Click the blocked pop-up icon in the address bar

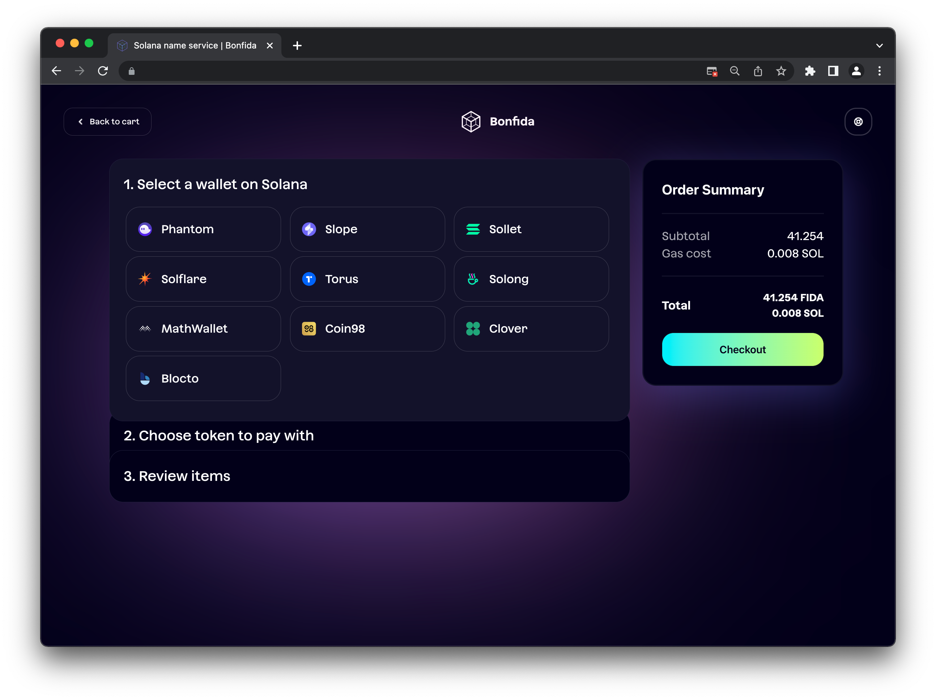coord(712,71)
